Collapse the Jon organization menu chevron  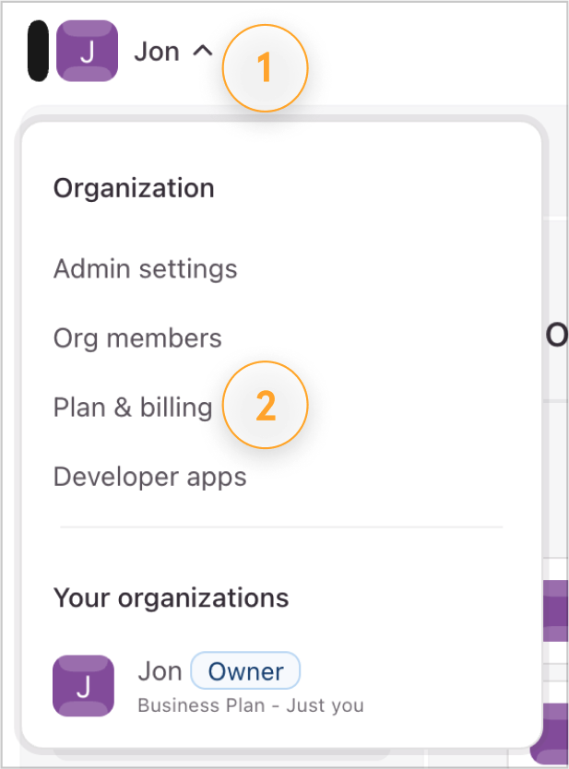click(202, 51)
